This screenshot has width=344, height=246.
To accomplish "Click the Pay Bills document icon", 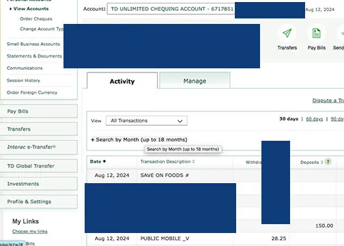I will click(x=317, y=33).
